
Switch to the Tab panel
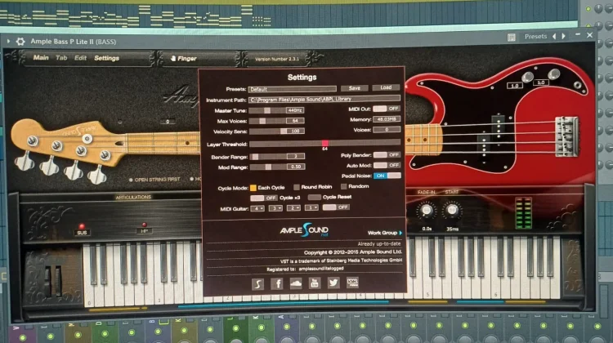61,58
